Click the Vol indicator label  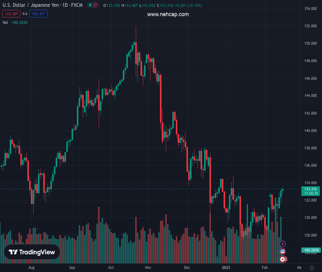click(x=5, y=22)
